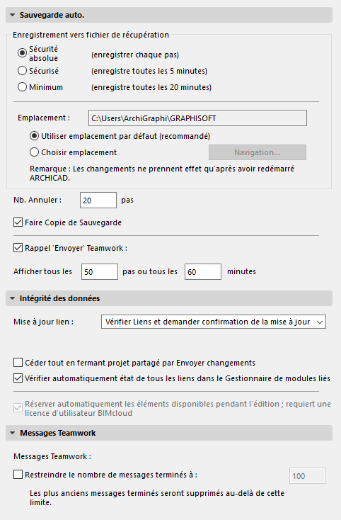Viewport: 341px width, 520px height.
Task: Click the 60 minutes reminder field
Action: pyautogui.click(x=203, y=272)
